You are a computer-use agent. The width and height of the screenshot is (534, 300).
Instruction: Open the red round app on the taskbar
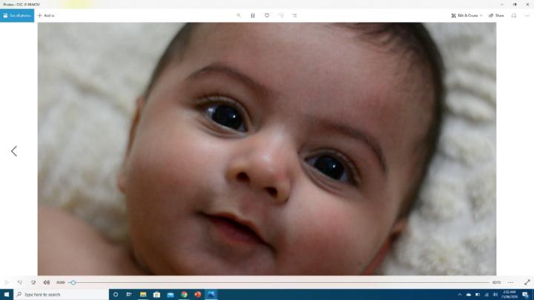197,295
